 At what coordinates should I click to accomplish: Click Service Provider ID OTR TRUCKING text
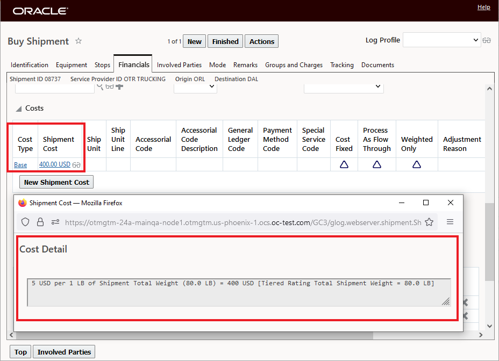118,79
